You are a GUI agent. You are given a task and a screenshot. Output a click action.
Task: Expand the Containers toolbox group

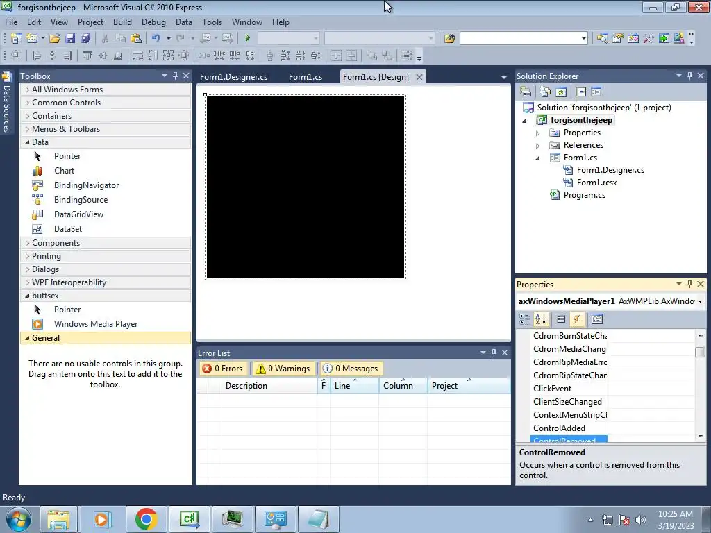(x=27, y=116)
